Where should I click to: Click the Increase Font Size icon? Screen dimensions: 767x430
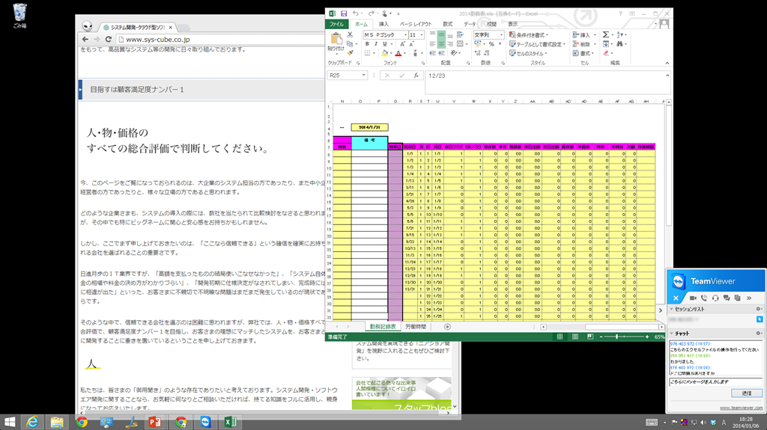click(402, 44)
